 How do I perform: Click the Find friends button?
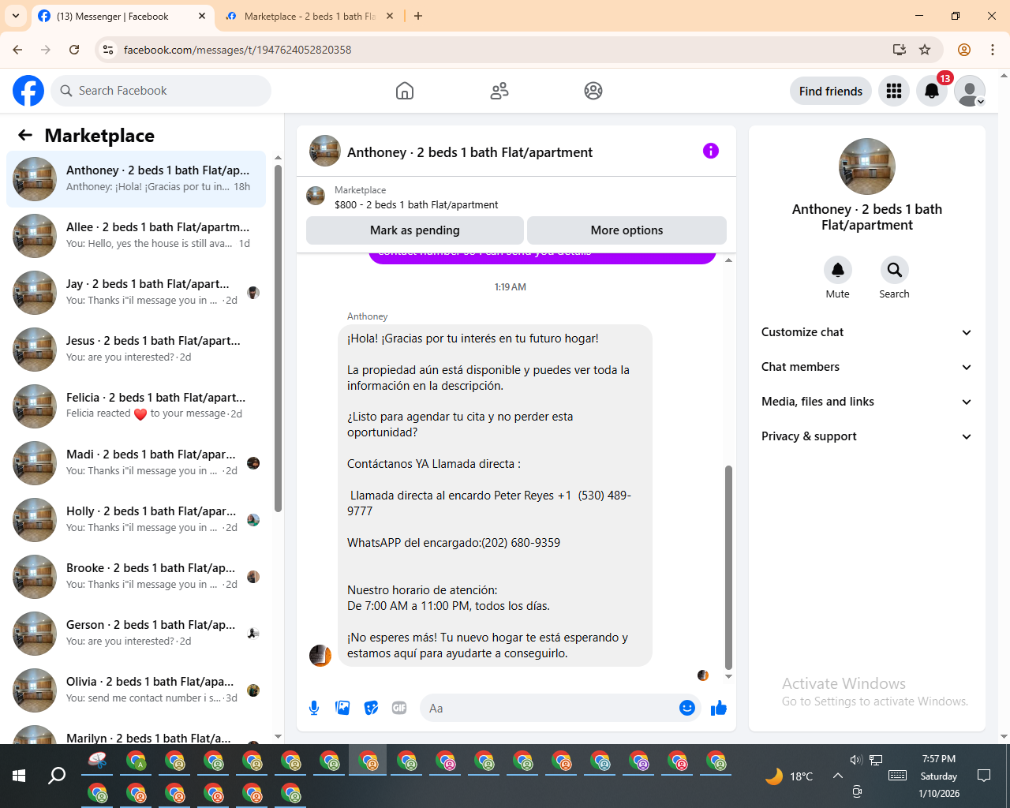coord(831,91)
